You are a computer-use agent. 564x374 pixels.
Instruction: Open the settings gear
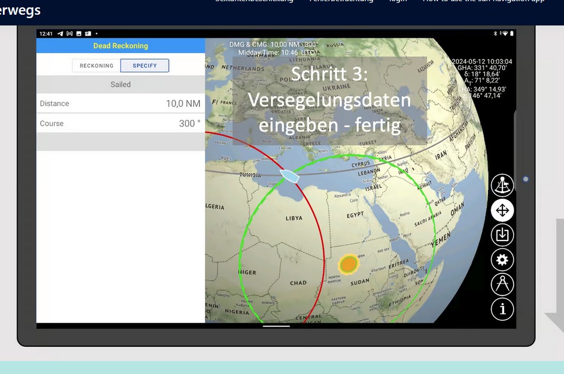click(x=502, y=260)
